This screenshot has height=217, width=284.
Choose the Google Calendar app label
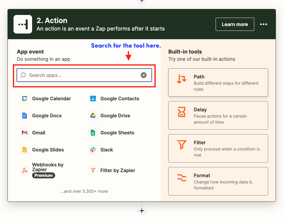coord(52,98)
